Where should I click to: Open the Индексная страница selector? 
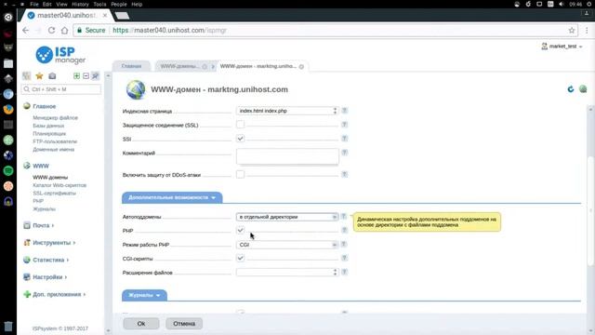coord(287,111)
